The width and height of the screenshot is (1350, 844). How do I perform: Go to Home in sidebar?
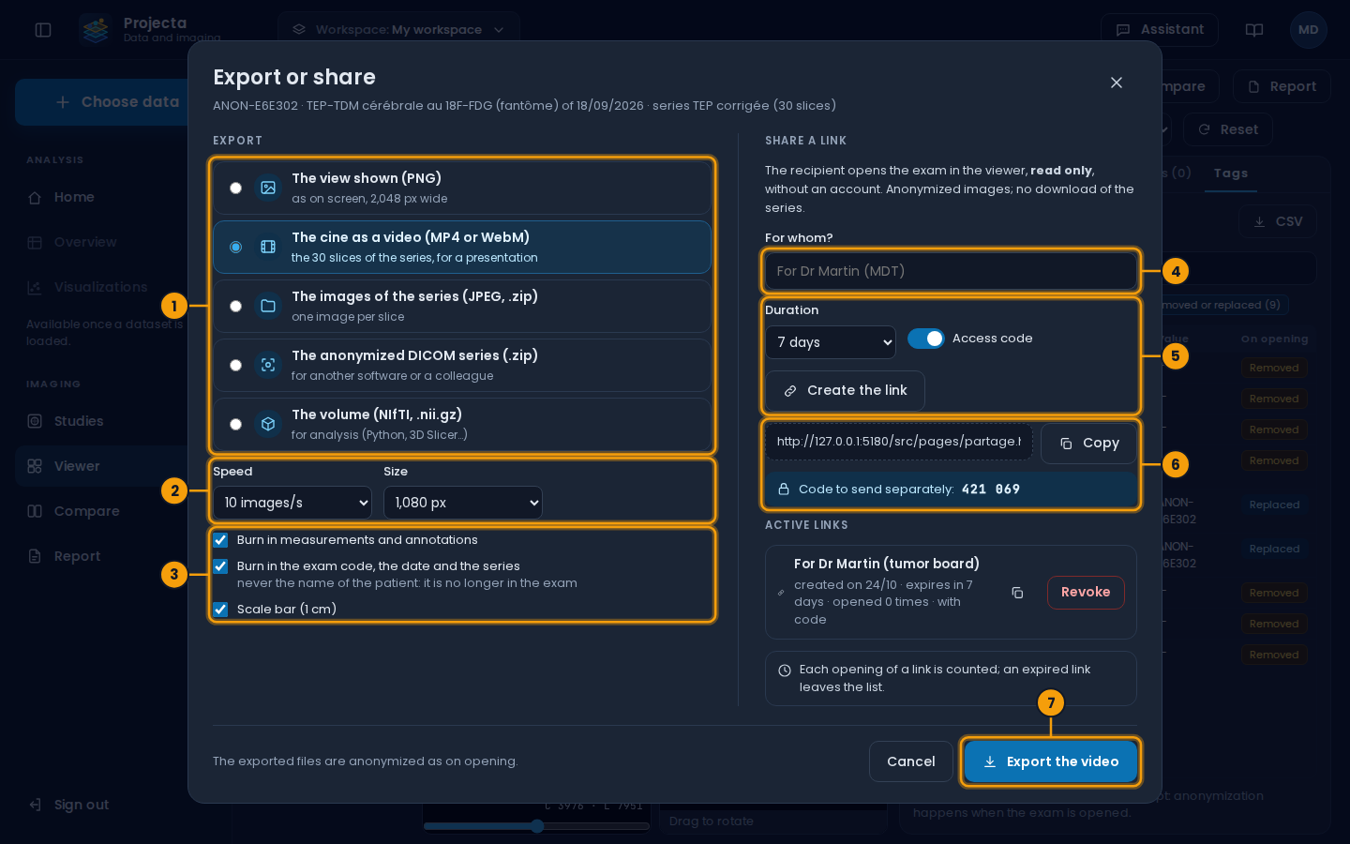click(103, 197)
